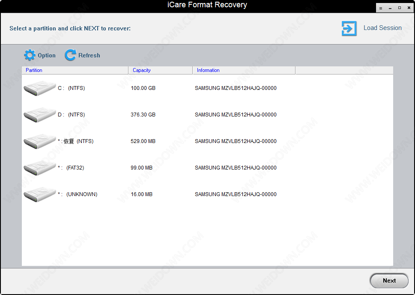Viewport: 415px width, 295px height.
Task: Sort by the Information column header
Action: [x=244, y=70]
